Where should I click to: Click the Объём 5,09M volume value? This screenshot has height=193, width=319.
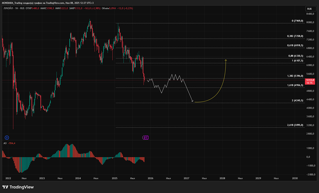tap(109, 8)
